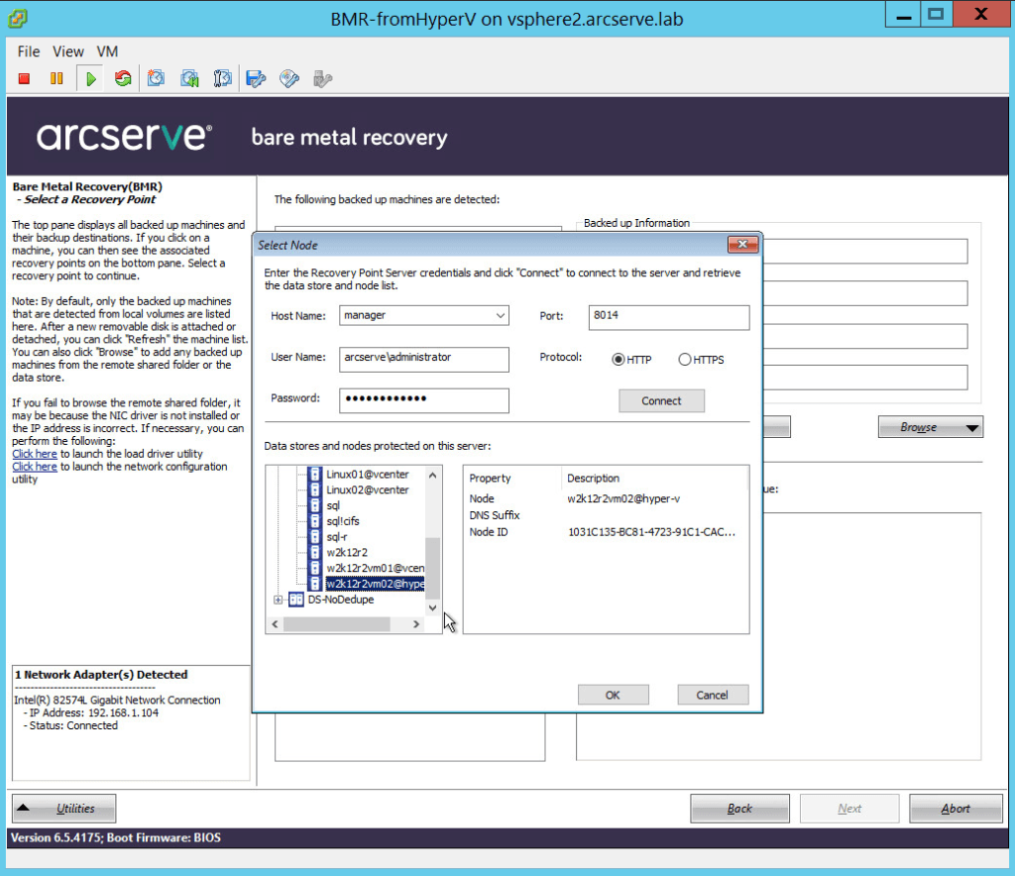Click the node icon beside Linux02@vcenter

click(314, 490)
